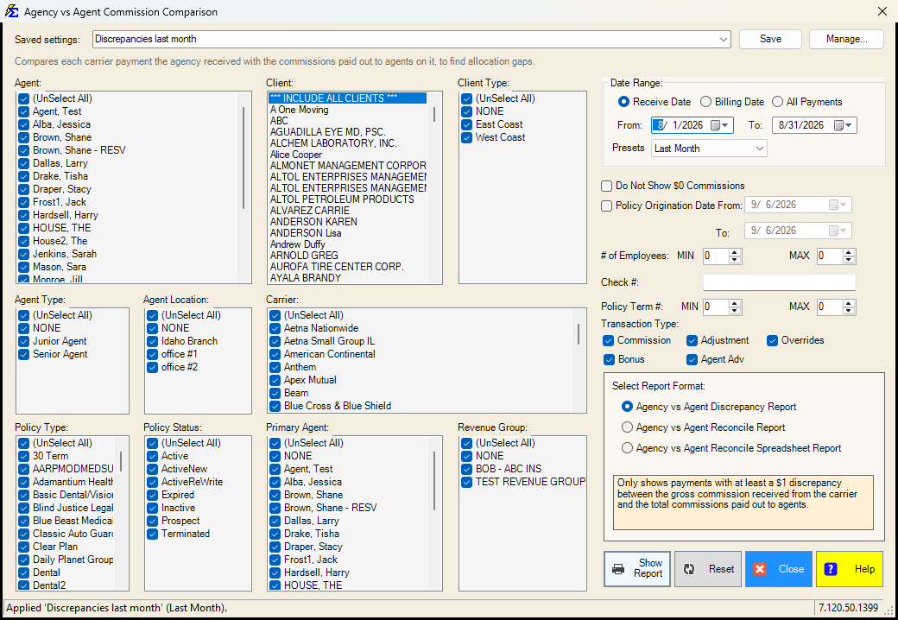This screenshot has height=620, width=898.
Task: Click the red X icon on Close button
Action: click(760, 569)
